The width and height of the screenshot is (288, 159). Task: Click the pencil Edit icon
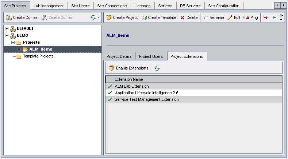(230, 17)
